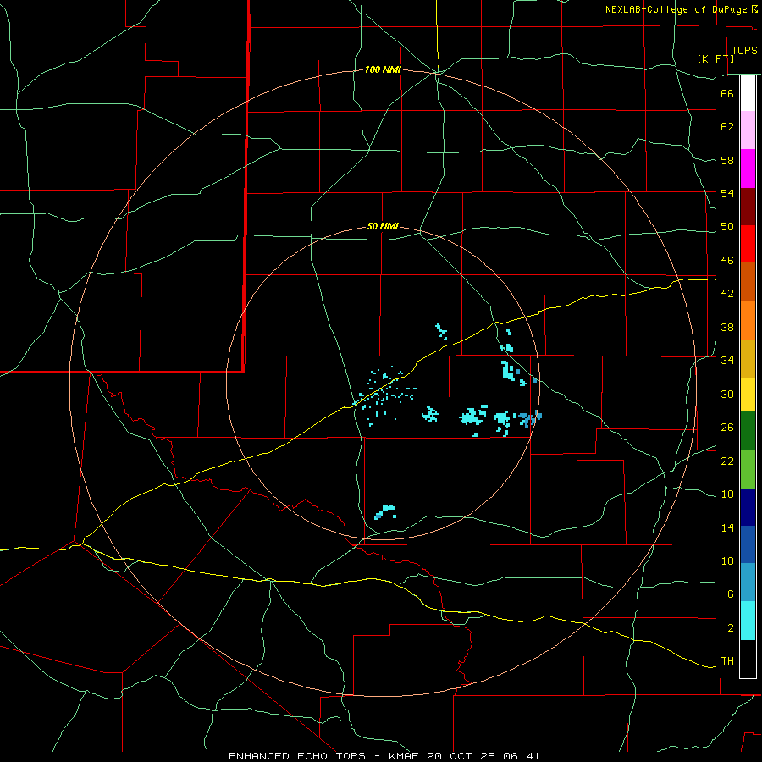This screenshot has width=762, height=762.
Task: Click the '6' scale value
Action: click(730, 594)
